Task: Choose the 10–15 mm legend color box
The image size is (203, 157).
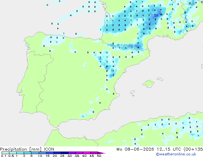Action: click(x=43, y=153)
